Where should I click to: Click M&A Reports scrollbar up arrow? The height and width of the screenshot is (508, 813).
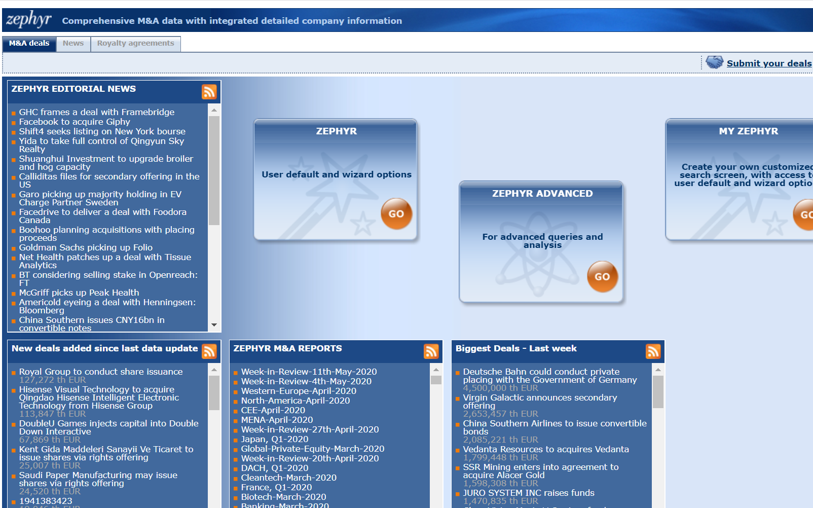pyautogui.click(x=436, y=370)
